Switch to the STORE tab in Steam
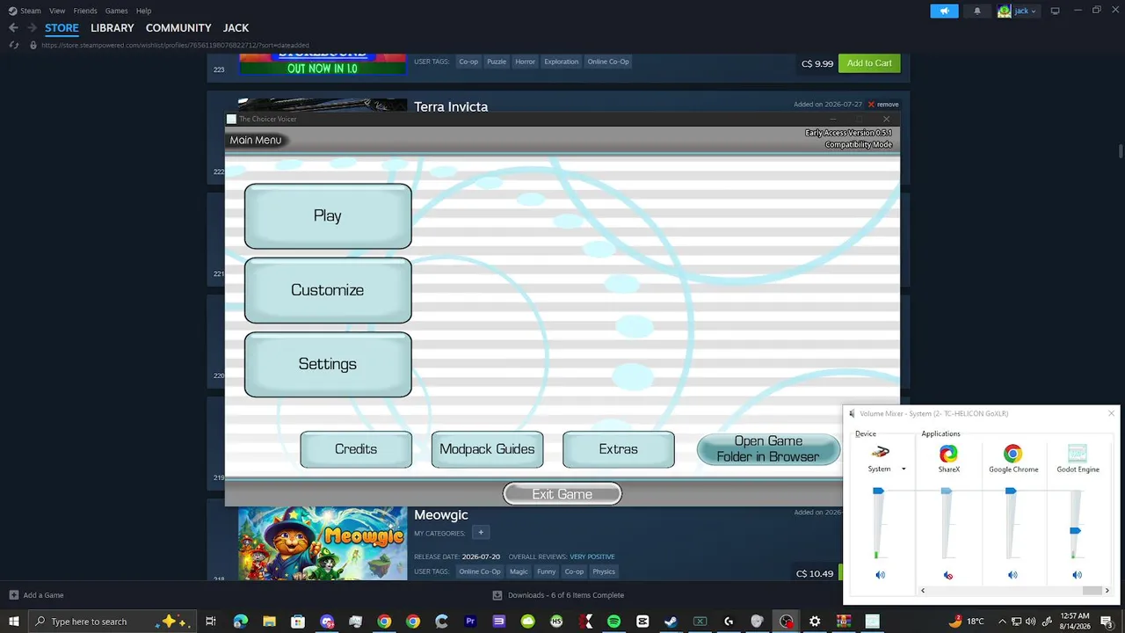This screenshot has height=633, width=1125. (x=62, y=28)
